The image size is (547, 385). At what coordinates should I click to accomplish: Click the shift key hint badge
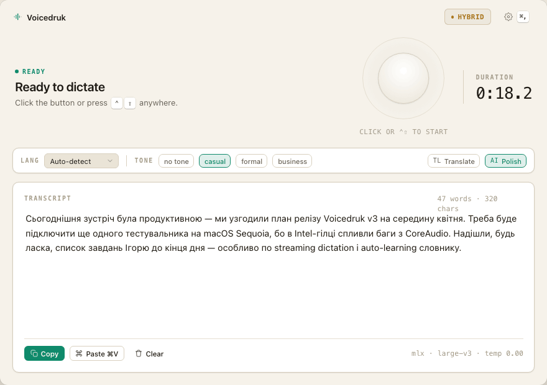point(130,103)
